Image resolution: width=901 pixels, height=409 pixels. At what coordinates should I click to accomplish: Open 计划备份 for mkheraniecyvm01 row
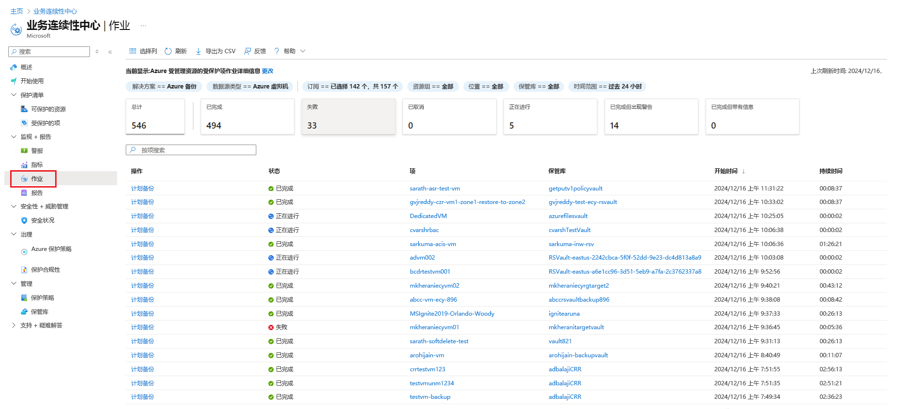143,327
